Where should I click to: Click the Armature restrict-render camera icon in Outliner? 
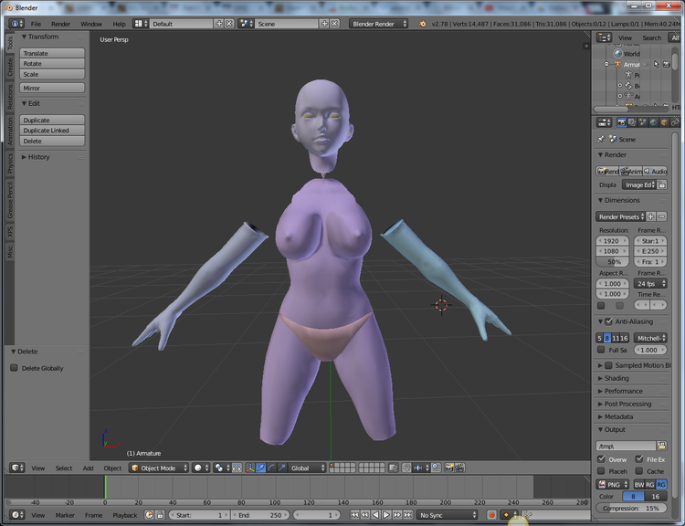[x=666, y=64]
